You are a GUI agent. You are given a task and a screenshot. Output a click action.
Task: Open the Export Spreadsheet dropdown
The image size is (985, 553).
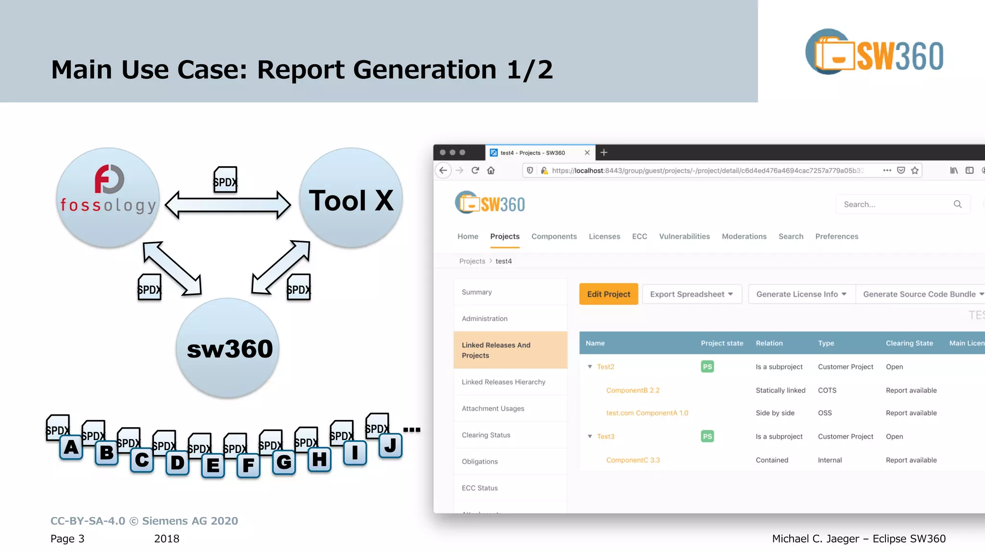[x=692, y=294]
